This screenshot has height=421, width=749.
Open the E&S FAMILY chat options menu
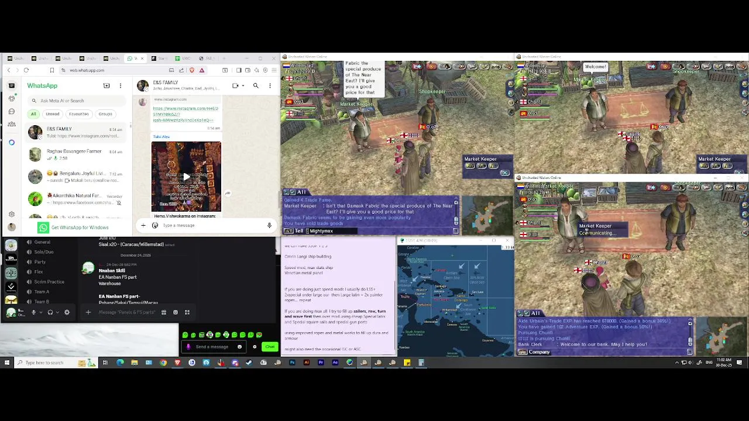pos(270,85)
